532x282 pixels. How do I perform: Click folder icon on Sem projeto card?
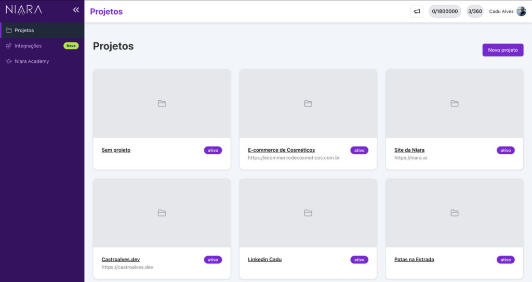coord(162,103)
